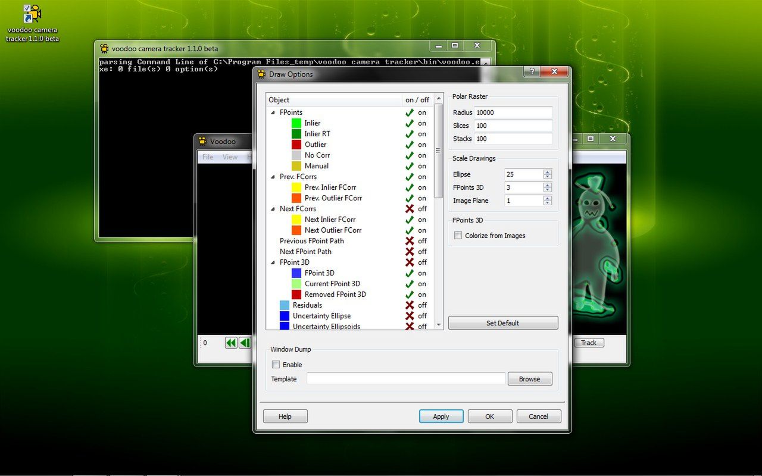Increase the Image Plane scale spinner
This screenshot has width=762, height=476.
[548, 198]
